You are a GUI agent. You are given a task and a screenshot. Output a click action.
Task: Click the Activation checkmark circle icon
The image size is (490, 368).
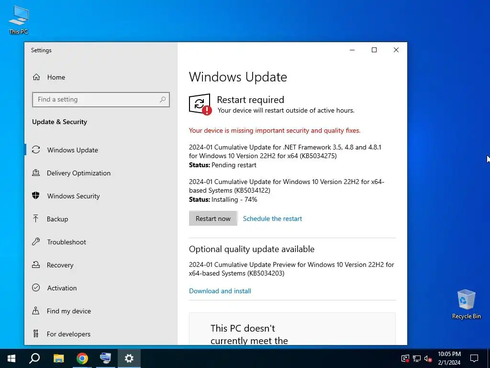(x=36, y=287)
